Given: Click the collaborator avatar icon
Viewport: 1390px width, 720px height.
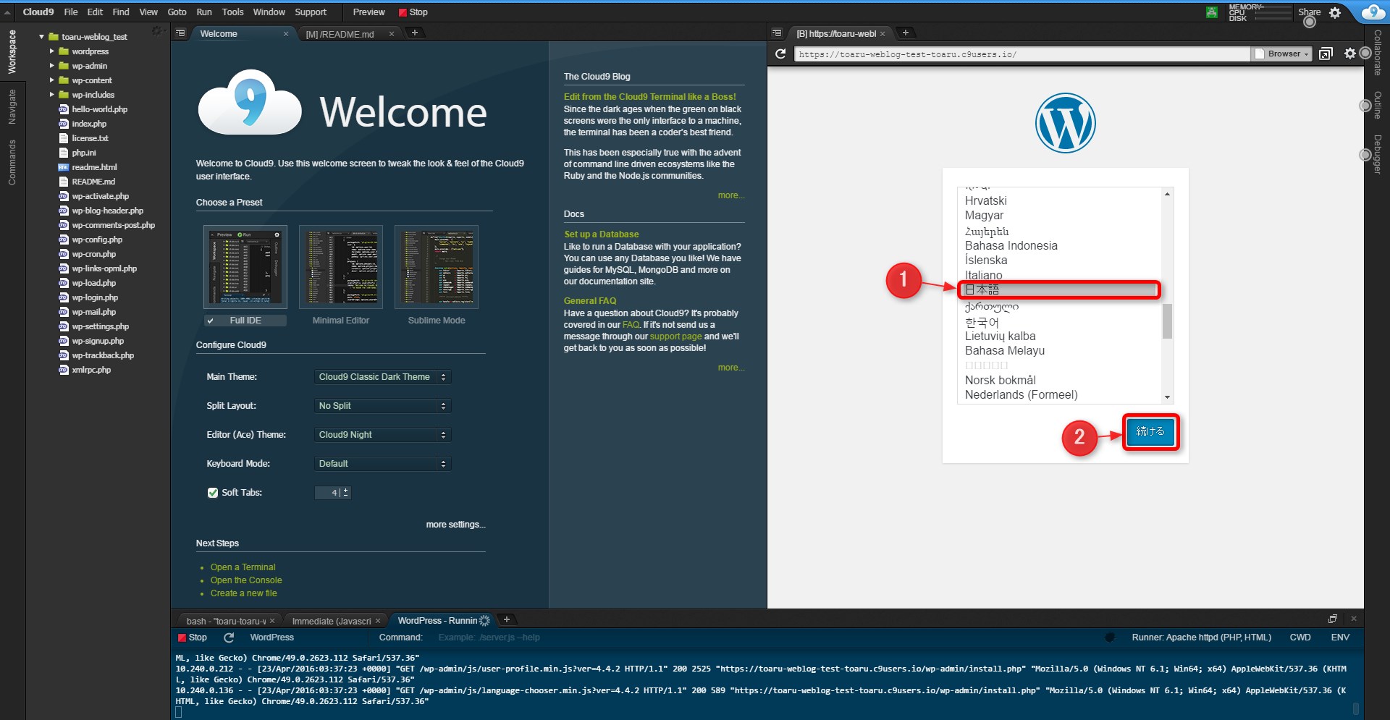Looking at the screenshot, I should [1211, 12].
